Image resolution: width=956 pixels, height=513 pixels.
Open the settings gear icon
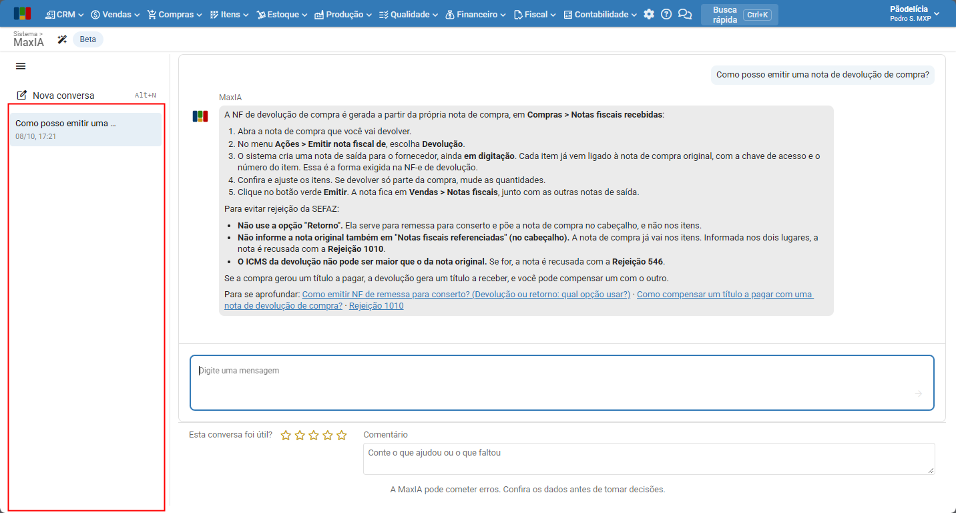[x=649, y=14]
